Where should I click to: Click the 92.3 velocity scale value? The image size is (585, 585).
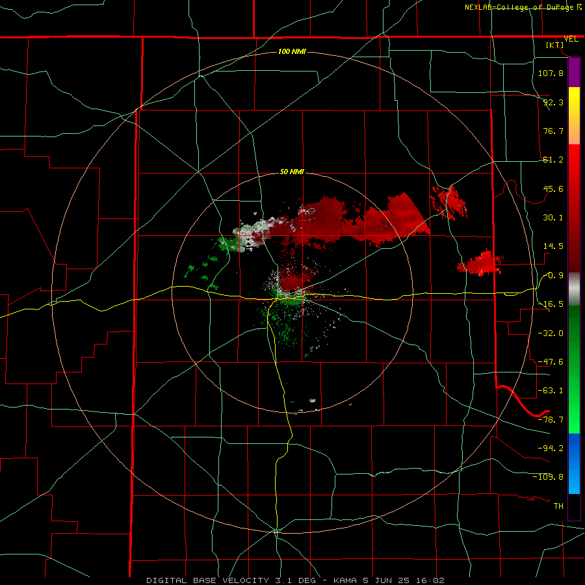[553, 102]
